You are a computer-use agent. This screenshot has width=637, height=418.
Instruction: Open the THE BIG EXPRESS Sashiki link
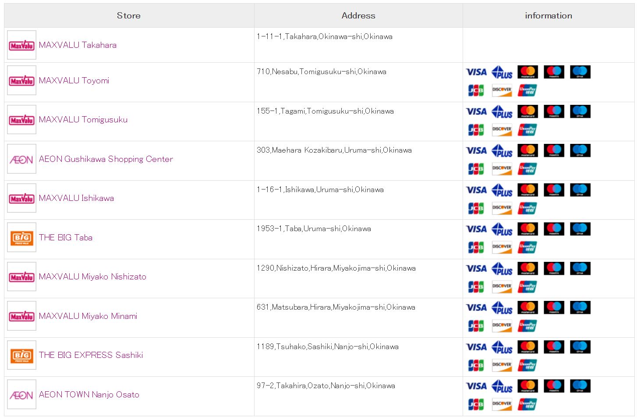click(91, 355)
